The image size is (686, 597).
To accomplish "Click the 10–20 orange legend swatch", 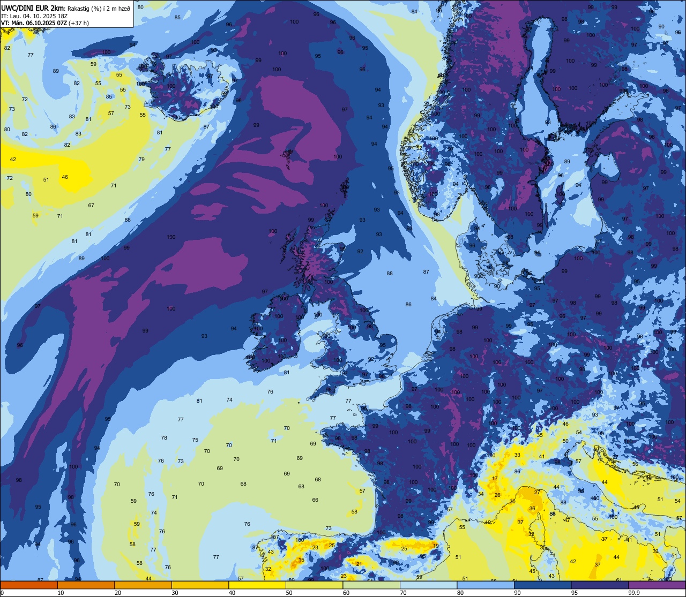I will click(x=86, y=585).
